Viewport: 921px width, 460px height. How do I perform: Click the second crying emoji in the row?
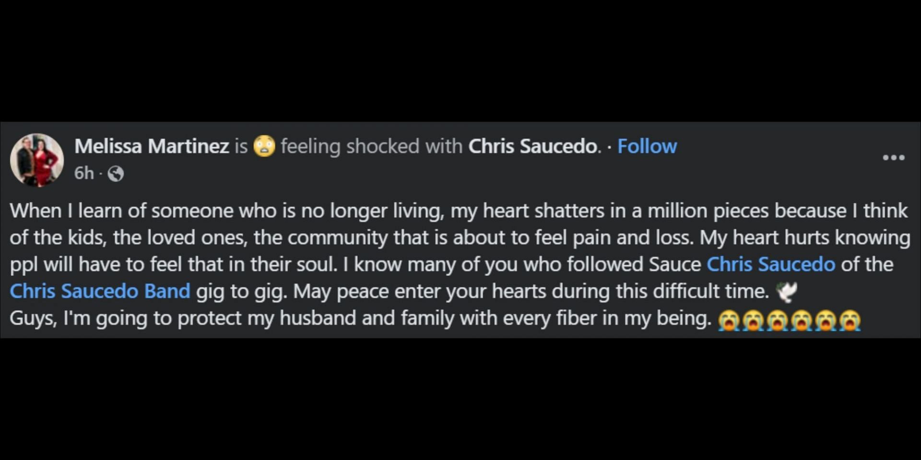[x=753, y=321]
